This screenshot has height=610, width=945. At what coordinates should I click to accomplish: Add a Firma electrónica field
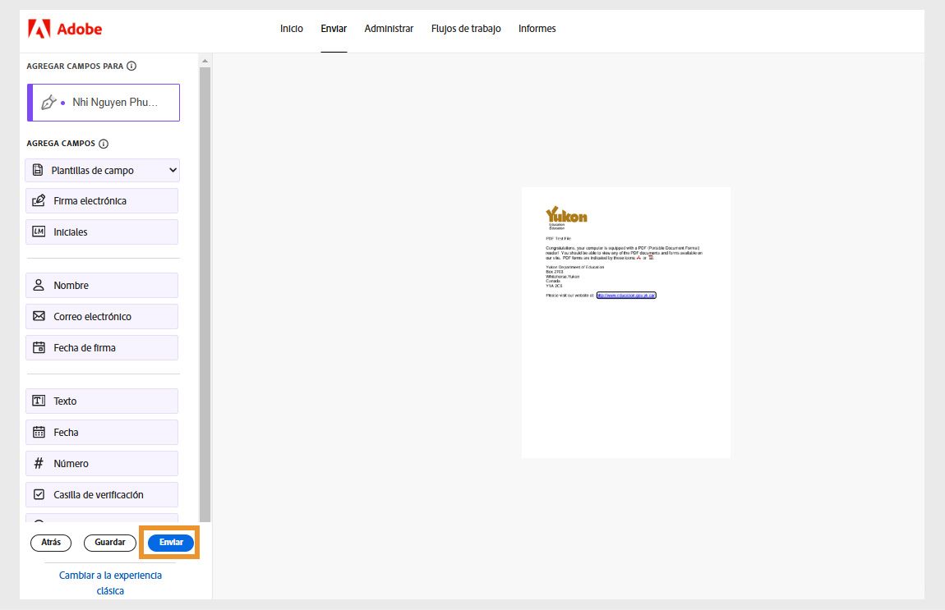coord(102,200)
